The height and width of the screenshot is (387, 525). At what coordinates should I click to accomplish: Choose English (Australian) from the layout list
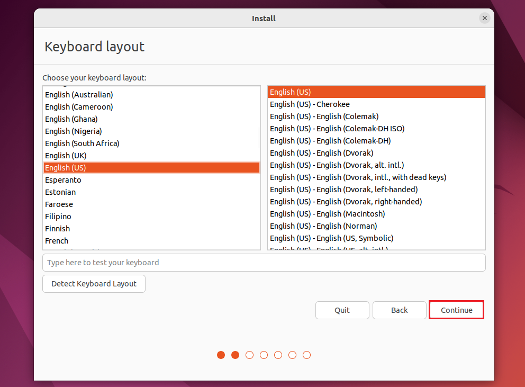78,94
